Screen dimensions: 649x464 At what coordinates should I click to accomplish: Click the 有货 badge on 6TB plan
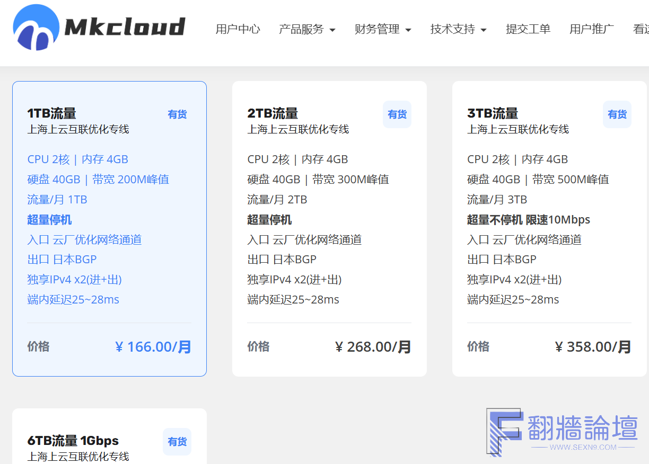177,442
